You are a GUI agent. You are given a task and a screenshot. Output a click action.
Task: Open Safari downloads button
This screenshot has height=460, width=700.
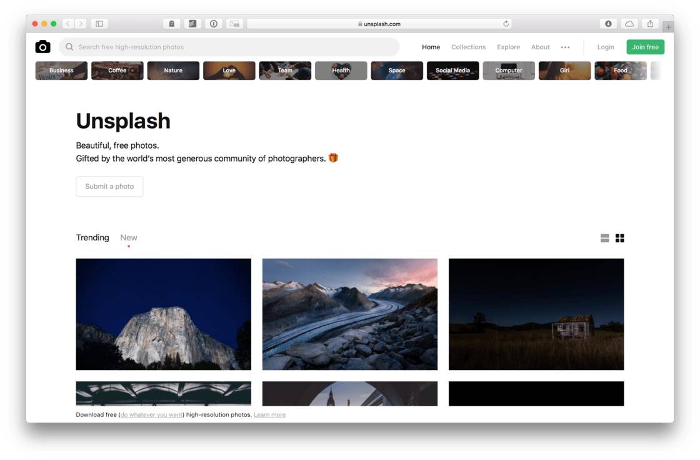[x=608, y=24]
